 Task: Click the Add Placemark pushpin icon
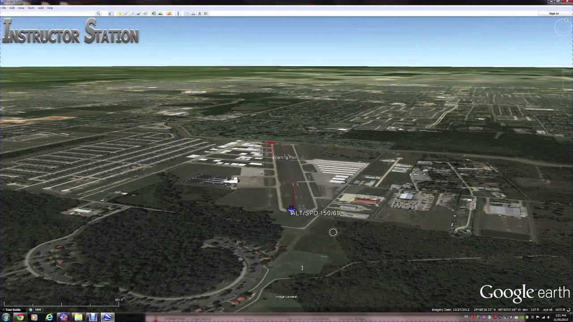pos(120,13)
